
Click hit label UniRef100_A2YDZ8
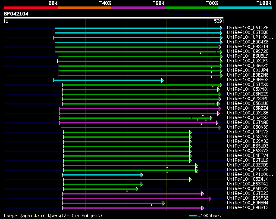[x=248, y=170]
